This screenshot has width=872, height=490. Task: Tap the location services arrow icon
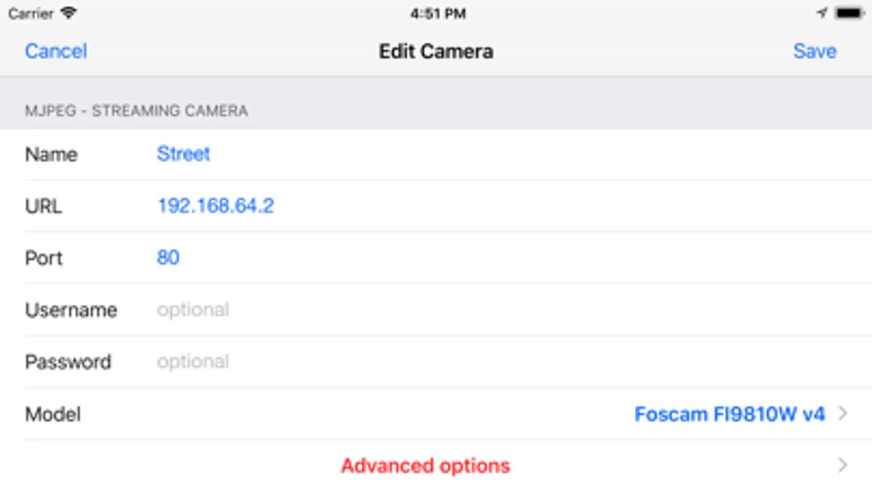(x=822, y=13)
